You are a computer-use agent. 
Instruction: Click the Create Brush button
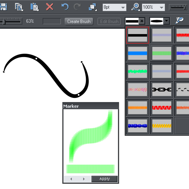coord(79,22)
